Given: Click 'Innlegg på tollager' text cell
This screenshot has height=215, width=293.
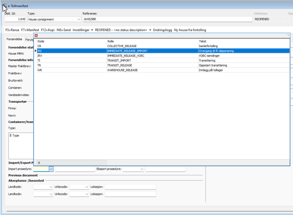Looking at the screenshot, I should [x=211, y=70].
